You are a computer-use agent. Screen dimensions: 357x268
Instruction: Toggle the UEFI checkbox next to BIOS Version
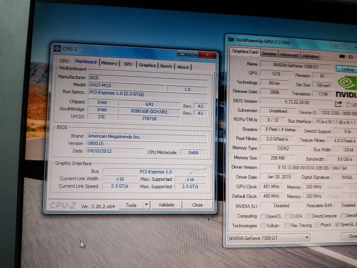(348, 104)
